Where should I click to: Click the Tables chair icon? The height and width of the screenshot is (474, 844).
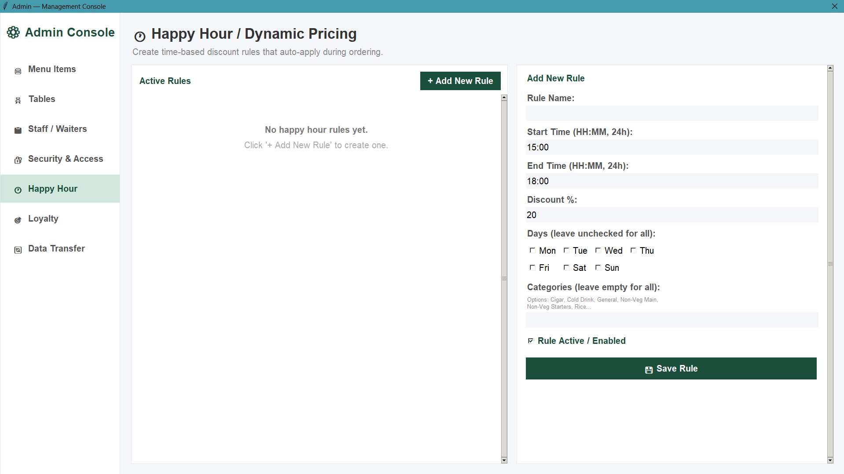pos(18,101)
